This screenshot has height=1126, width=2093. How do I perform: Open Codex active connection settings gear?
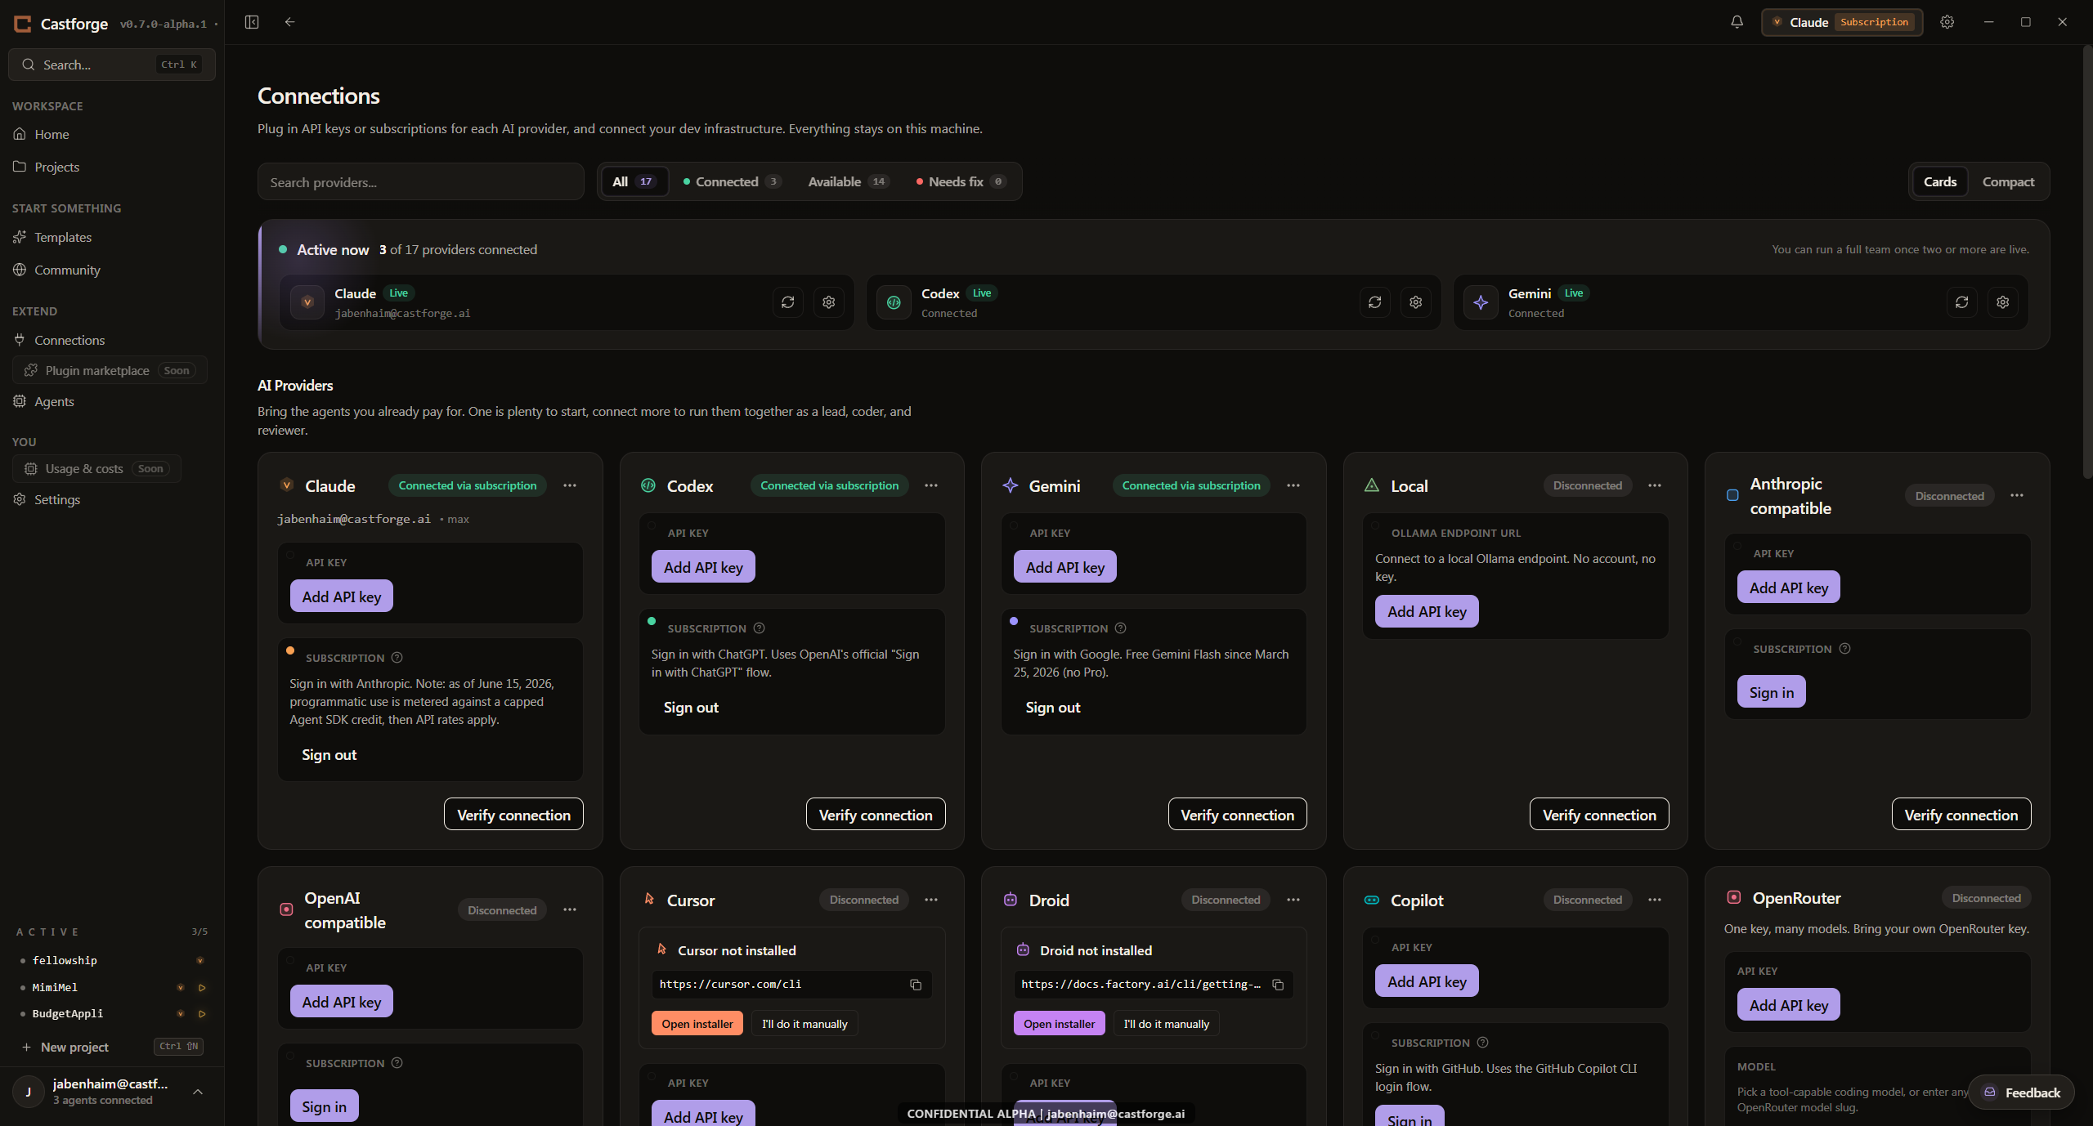(x=1416, y=302)
